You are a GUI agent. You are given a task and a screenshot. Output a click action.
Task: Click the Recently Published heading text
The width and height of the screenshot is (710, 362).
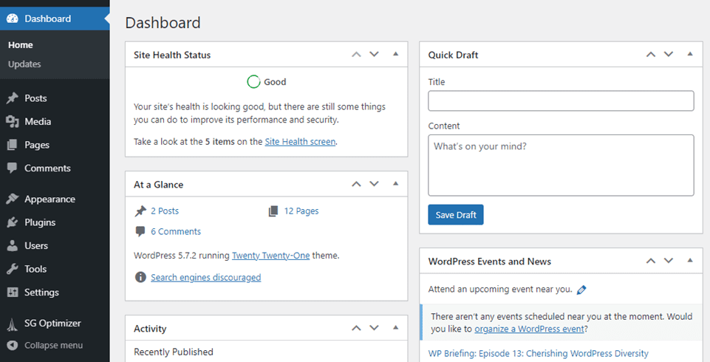coord(174,352)
